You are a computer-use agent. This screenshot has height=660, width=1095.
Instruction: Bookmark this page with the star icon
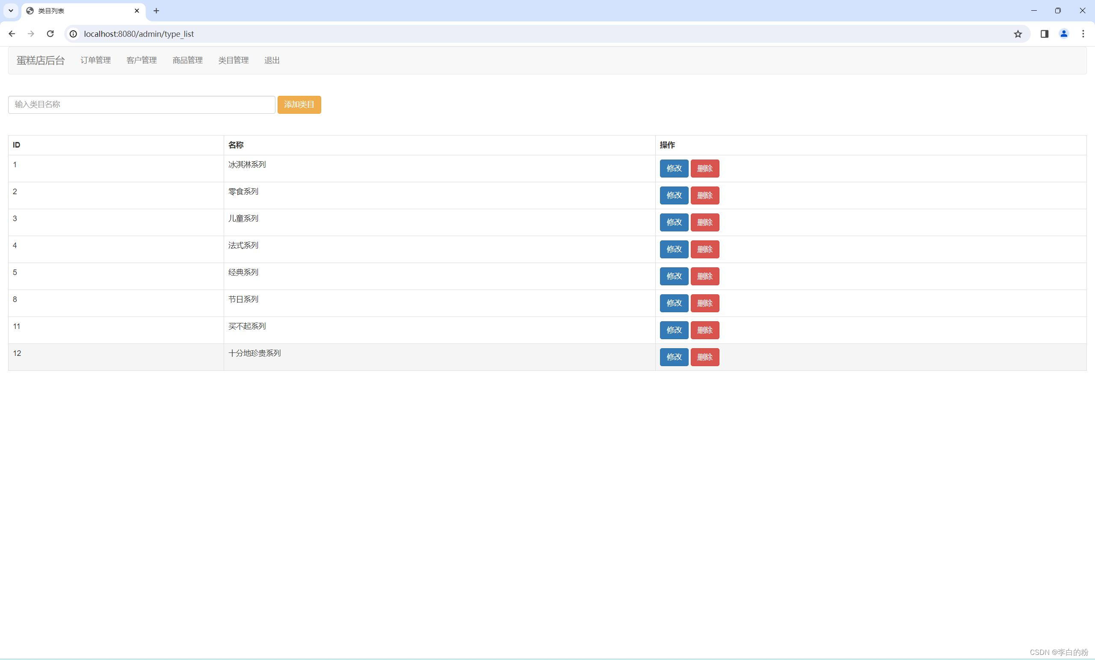coord(1018,34)
